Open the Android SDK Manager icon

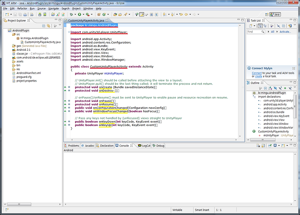(40, 14)
